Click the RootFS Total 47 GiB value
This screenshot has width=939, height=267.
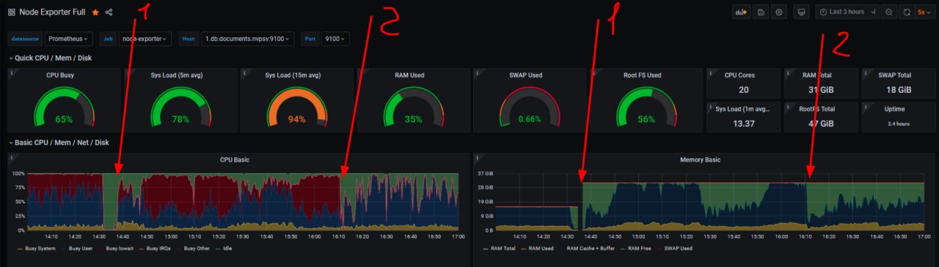[x=821, y=124]
